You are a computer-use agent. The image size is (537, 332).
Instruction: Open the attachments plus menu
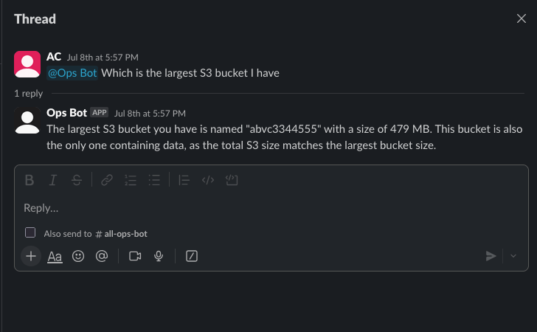31,256
